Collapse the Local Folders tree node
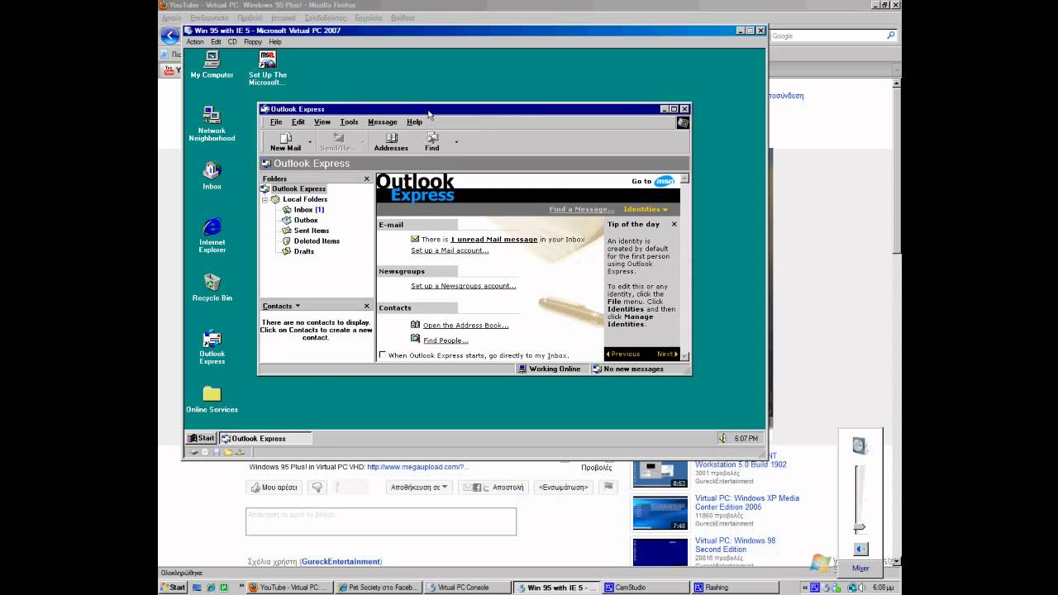The height and width of the screenshot is (595, 1058). tap(265, 199)
